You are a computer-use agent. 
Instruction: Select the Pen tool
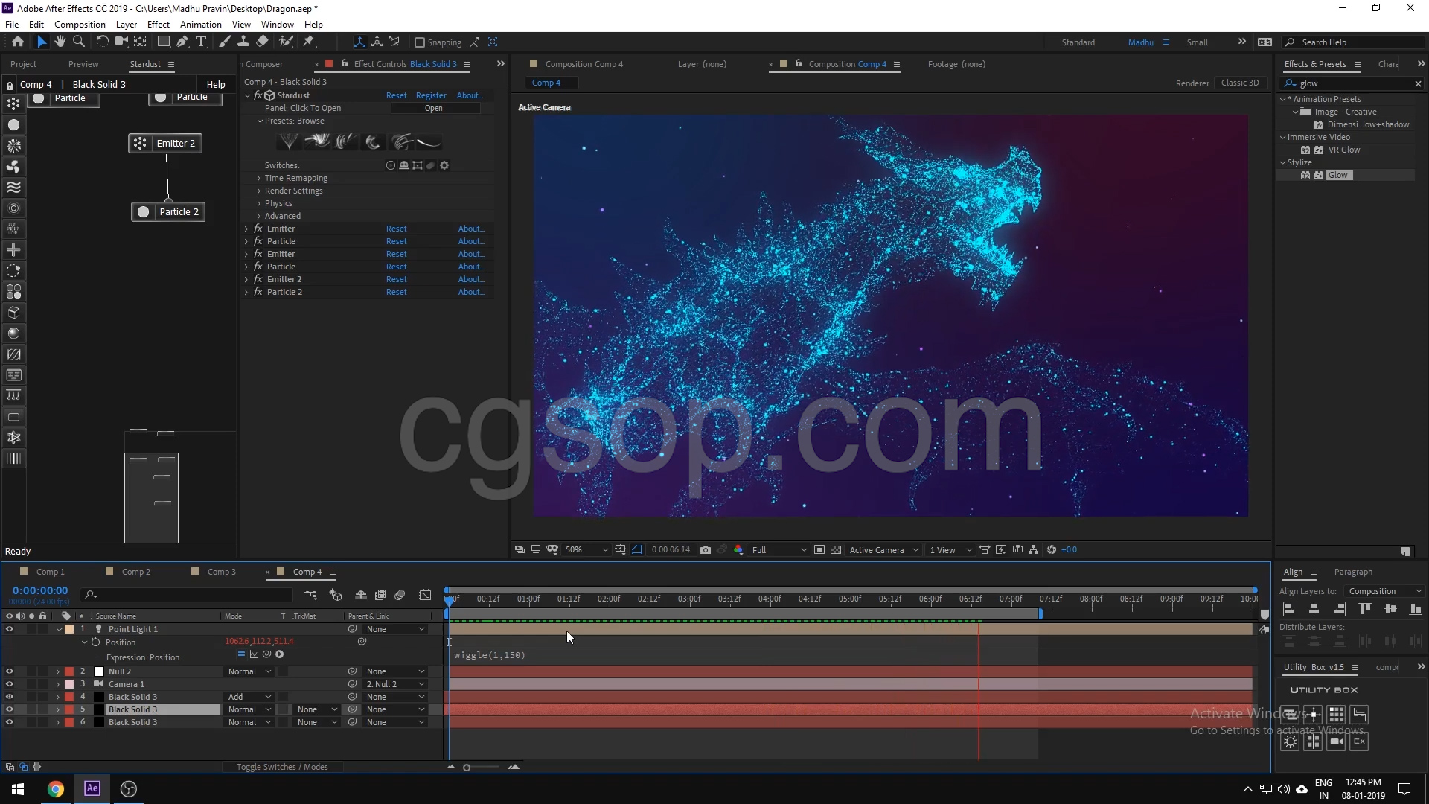click(182, 42)
